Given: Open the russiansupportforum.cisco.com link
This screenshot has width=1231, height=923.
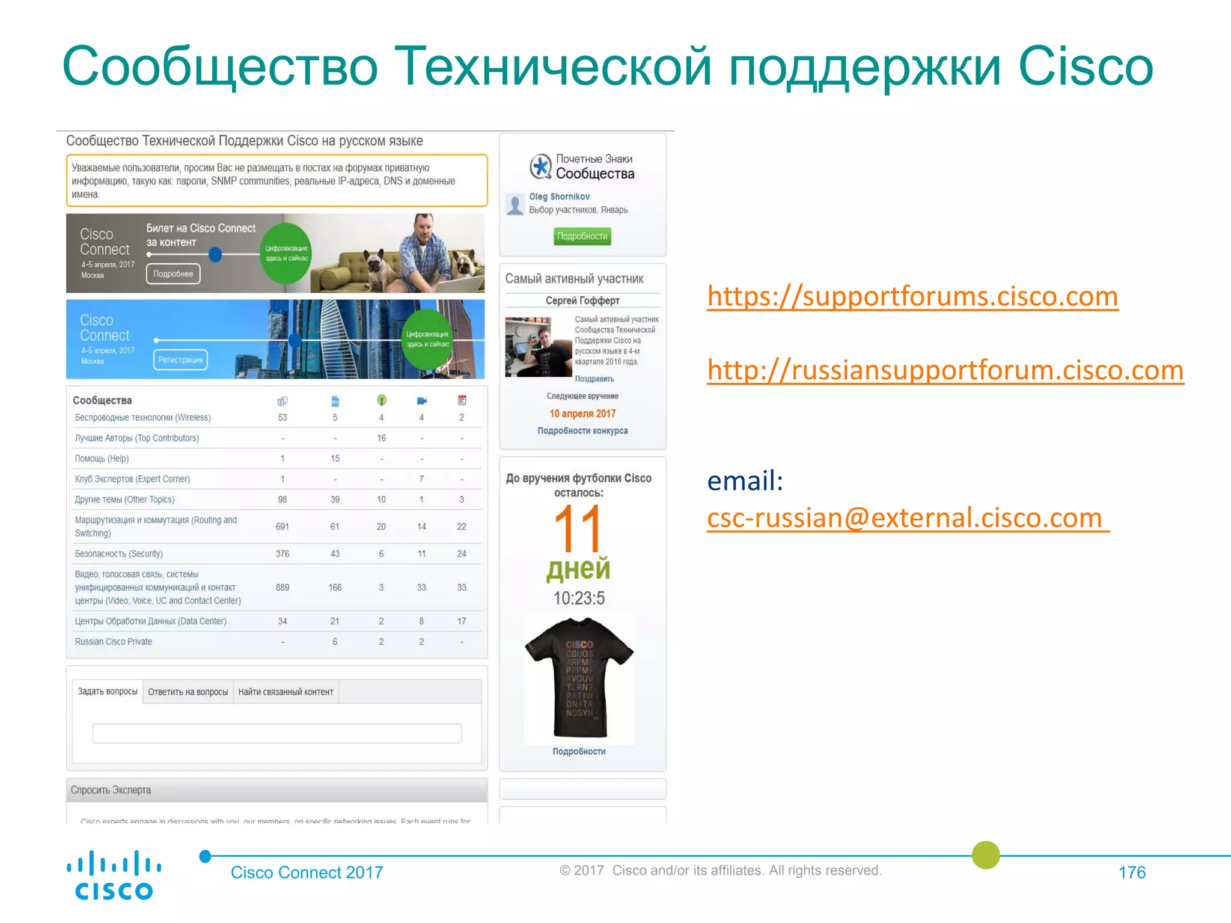Looking at the screenshot, I should pos(945,370).
